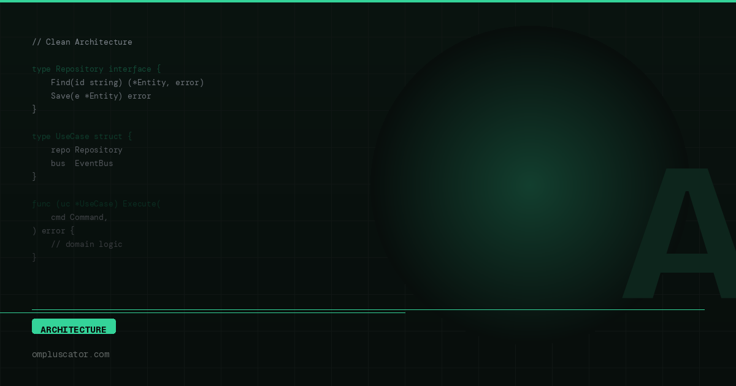Click the "type Repository interface {" line
Screen dimensions: 736x386
point(96,69)
